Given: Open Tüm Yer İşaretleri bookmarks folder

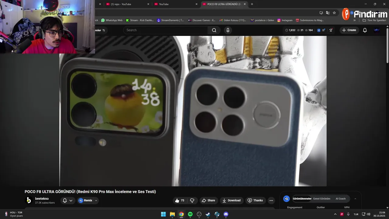Looking at the screenshot, I should coord(374,20).
